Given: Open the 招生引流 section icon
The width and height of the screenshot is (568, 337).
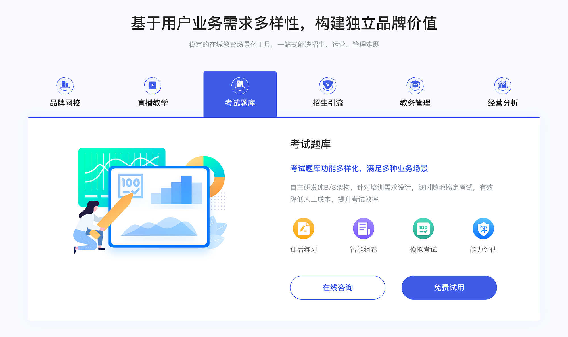Looking at the screenshot, I should click(326, 84).
